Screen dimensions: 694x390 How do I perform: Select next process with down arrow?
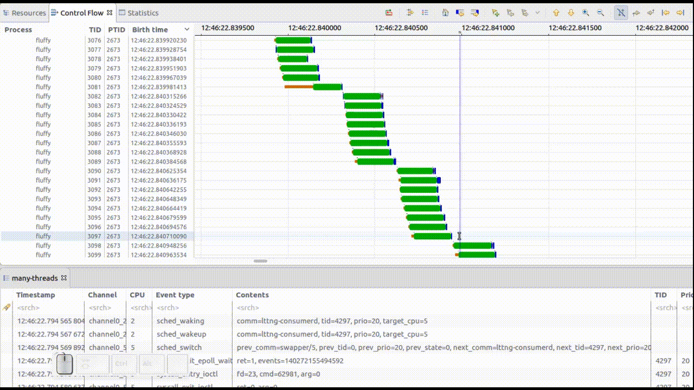pos(571,12)
